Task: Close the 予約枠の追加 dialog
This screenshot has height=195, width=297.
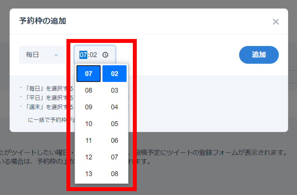Action: coord(276,22)
